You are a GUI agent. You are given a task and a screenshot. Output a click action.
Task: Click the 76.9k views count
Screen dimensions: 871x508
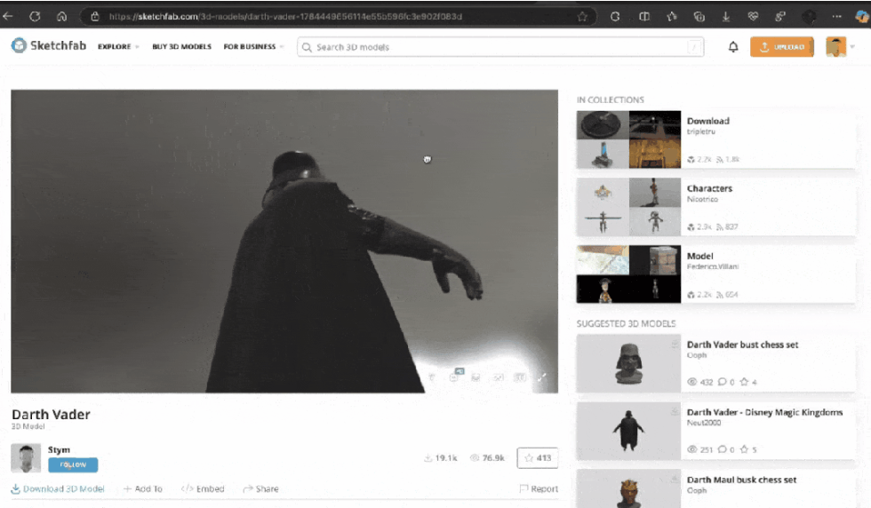click(487, 458)
